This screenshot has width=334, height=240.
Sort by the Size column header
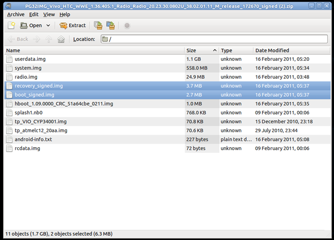click(x=201, y=50)
